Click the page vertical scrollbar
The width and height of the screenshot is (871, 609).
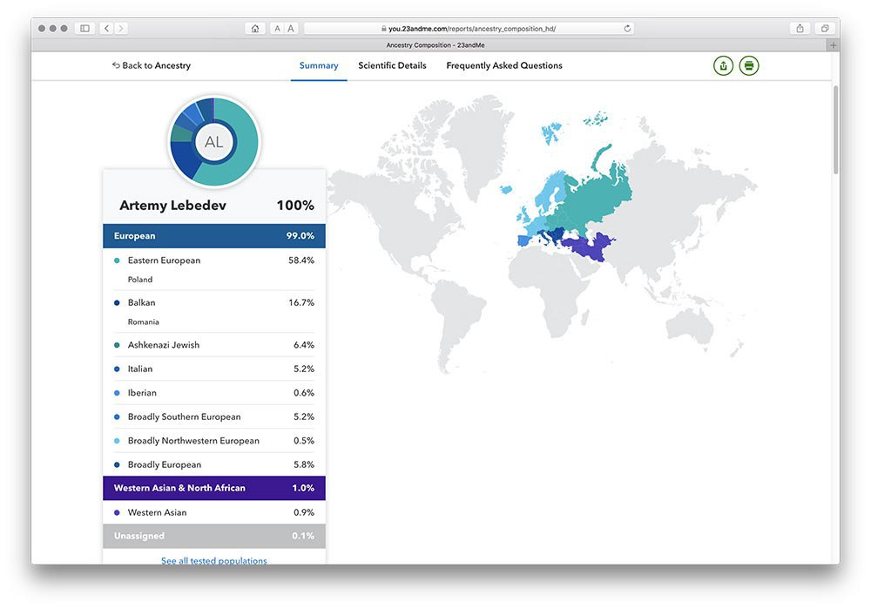click(x=835, y=130)
